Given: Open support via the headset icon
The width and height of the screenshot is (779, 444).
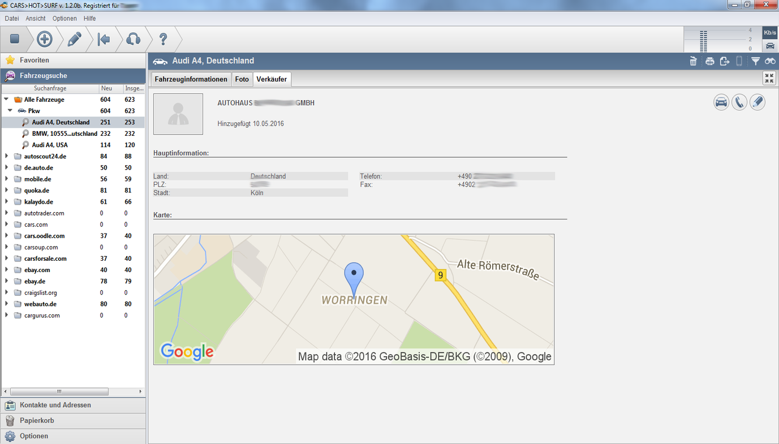Looking at the screenshot, I should (x=133, y=39).
